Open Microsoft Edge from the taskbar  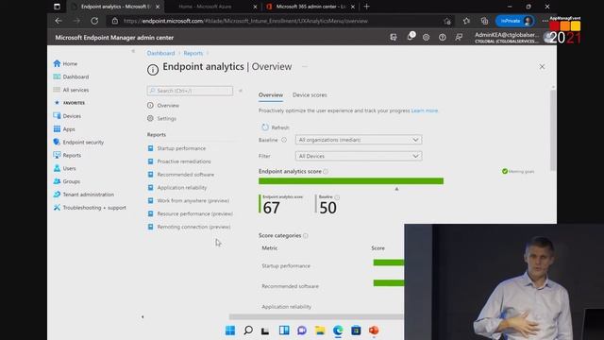[x=338, y=331]
